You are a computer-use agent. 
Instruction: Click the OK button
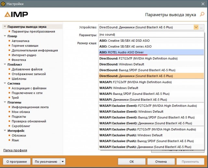coord(132,162)
